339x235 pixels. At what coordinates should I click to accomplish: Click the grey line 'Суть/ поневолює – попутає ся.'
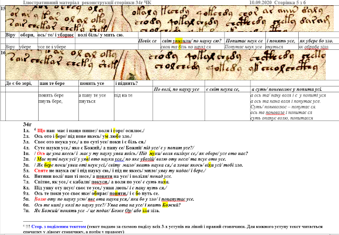283,107
